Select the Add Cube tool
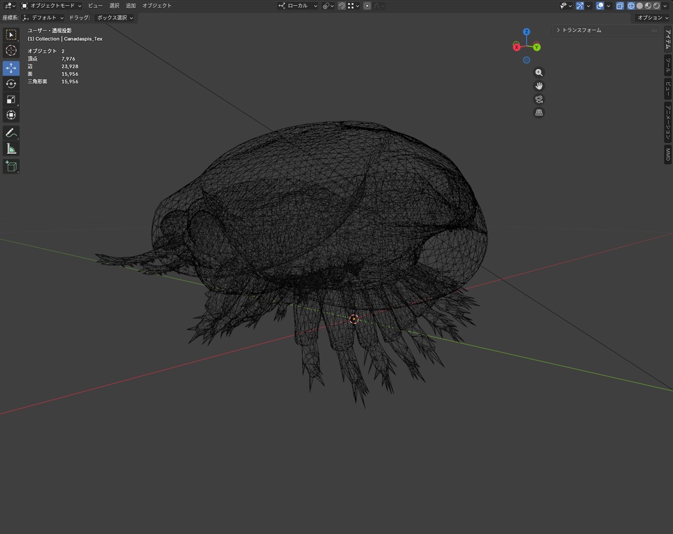Image resolution: width=673 pixels, height=534 pixels. tap(11, 166)
